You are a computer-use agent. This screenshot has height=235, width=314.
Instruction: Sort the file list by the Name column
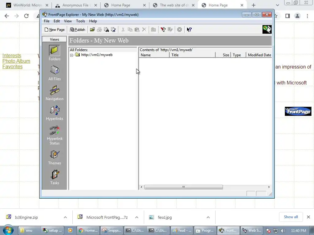click(154, 55)
